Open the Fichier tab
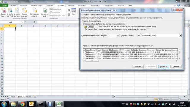Image resolution: width=190 pixels, height=107 pixels. point(4,5)
